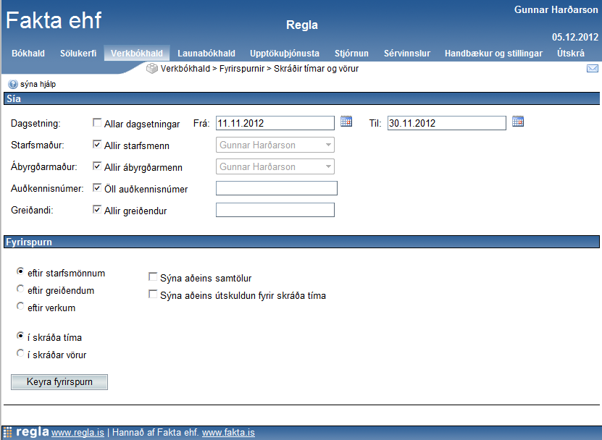Select the eftir greiðendum radio button

tap(21, 289)
